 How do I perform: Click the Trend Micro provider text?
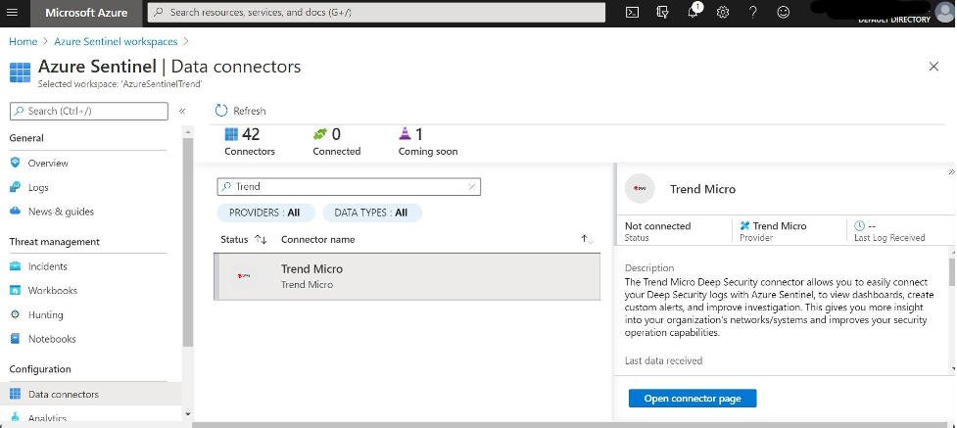click(780, 226)
